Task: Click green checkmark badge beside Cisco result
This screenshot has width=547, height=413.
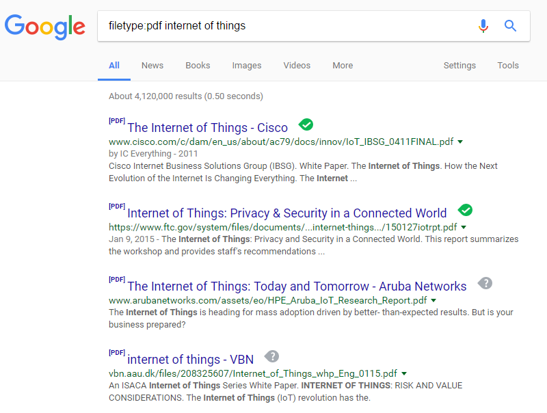Action: point(306,124)
